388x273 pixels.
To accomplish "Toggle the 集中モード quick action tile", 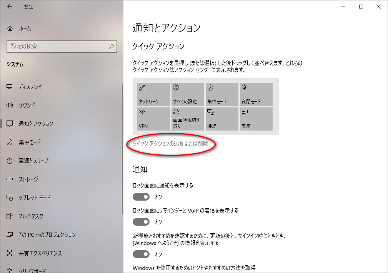I will tap(222, 94).
